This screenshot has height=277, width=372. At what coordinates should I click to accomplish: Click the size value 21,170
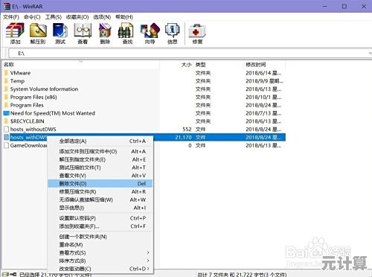[x=183, y=137]
